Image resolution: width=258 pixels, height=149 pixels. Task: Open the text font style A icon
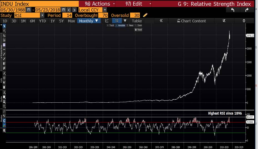coord(4,92)
